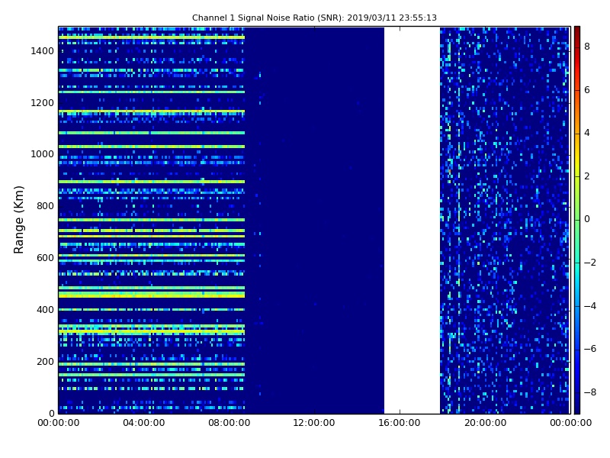610x458 pixels.
Task: Click the uniform dark blue region at midday
Action: pos(314,220)
